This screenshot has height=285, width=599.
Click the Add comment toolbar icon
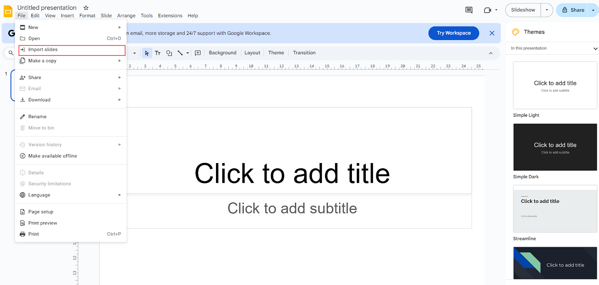click(198, 53)
